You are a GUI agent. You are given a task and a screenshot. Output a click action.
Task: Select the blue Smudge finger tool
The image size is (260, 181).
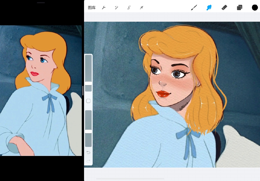pyautogui.click(x=209, y=8)
